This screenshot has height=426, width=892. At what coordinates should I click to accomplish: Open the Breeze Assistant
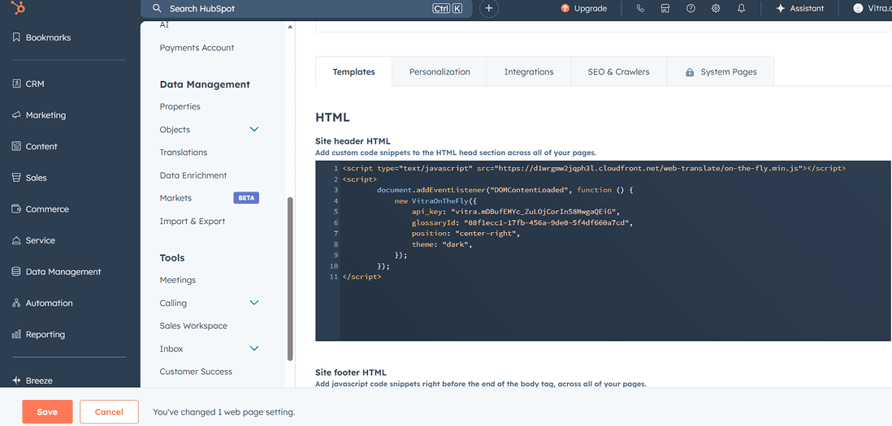coord(800,8)
